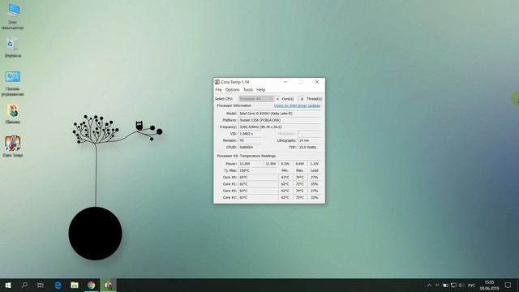Click the Core #3 temperature reading
Screen dimensions: 519x292
(x=258, y=198)
